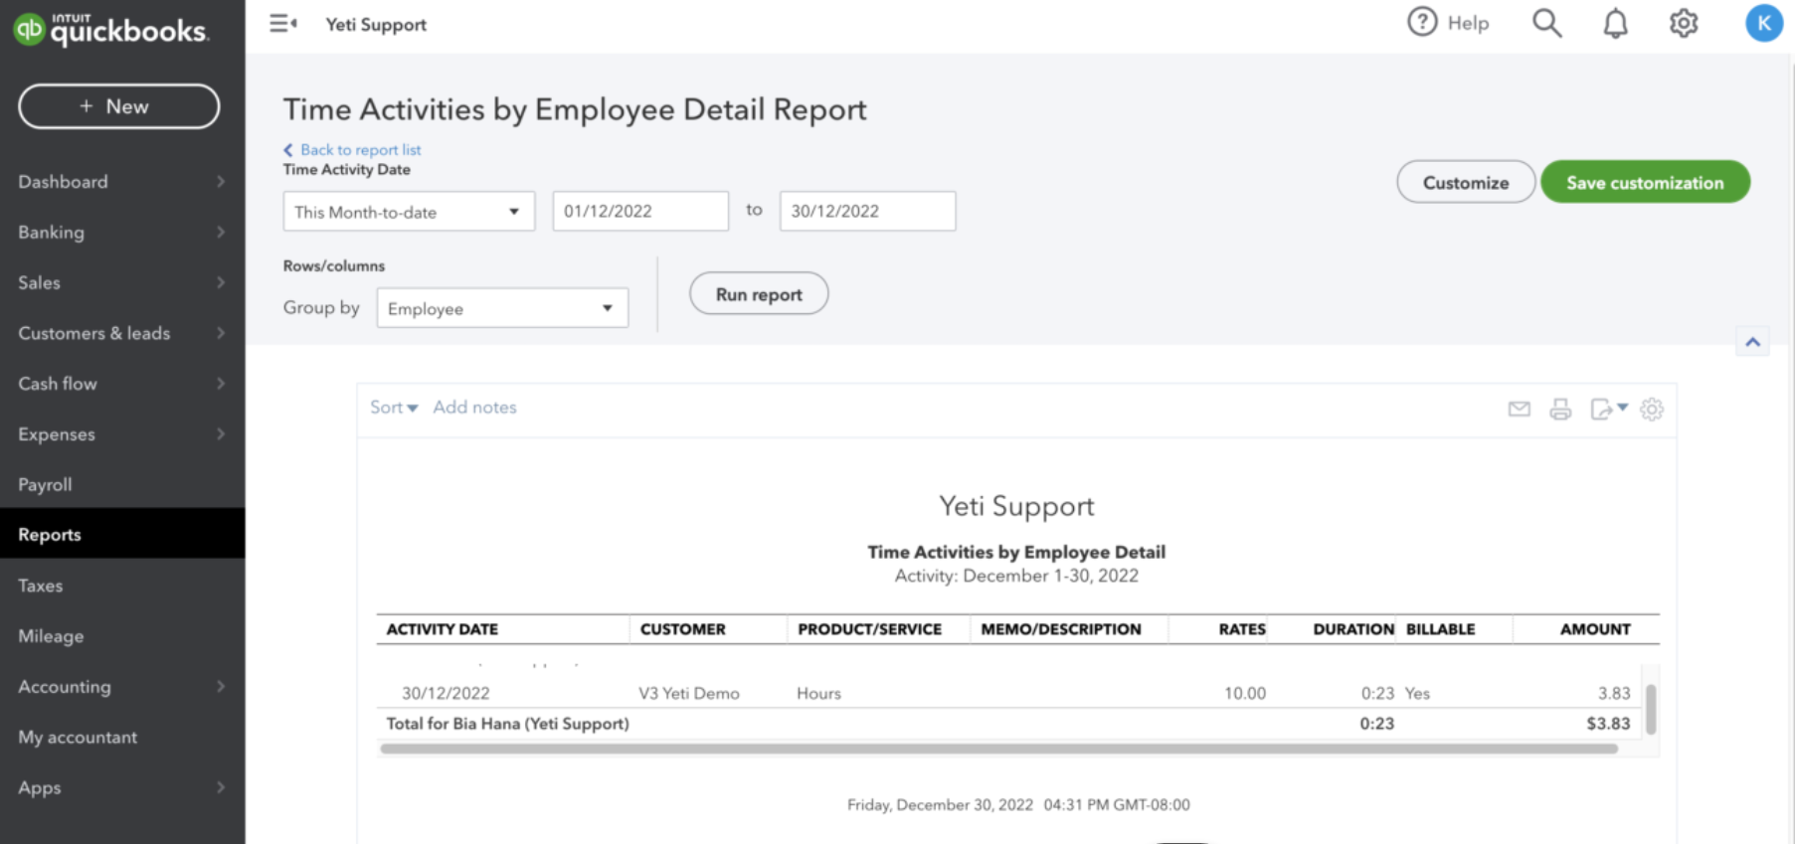
Task: Click the QuickBooks logo
Action: click(x=110, y=29)
